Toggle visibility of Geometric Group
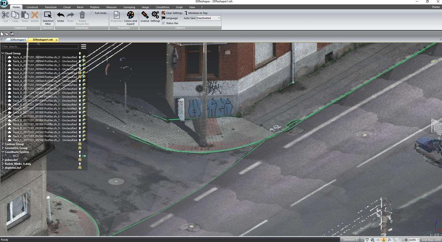This screenshot has height=242, width=442. (x=80, y=148)
